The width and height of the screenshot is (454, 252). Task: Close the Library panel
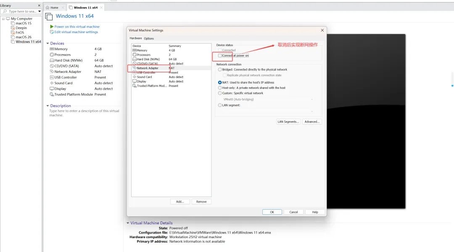39,5
